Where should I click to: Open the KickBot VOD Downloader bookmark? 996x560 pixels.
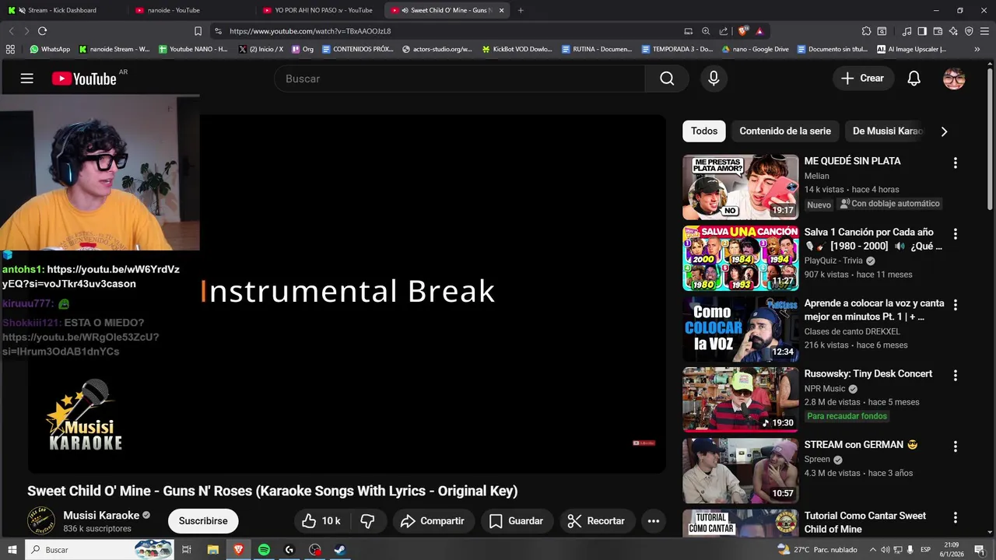[517, 49]
